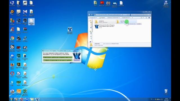The height and width of the screenshot is (101, 180).
Task: Click 'Собрать полученные из интернета файлы' button
Action: (x=58, y=60)
